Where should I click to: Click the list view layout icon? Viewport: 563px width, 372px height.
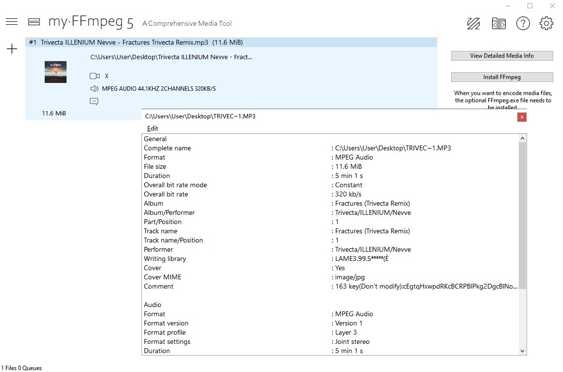tap(34, 22)
